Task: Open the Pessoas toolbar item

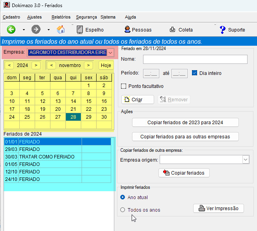Action: point(138,30)
